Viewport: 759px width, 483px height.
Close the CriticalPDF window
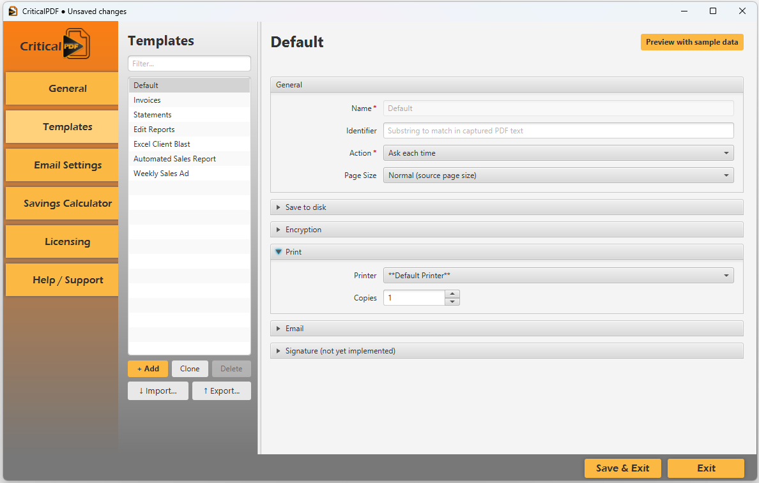(742, 11)
